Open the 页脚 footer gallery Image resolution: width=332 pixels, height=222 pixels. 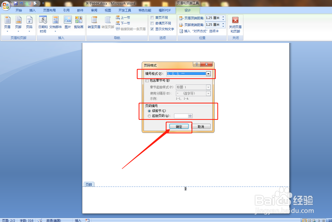pyautogui.click(x=18, y=24)
